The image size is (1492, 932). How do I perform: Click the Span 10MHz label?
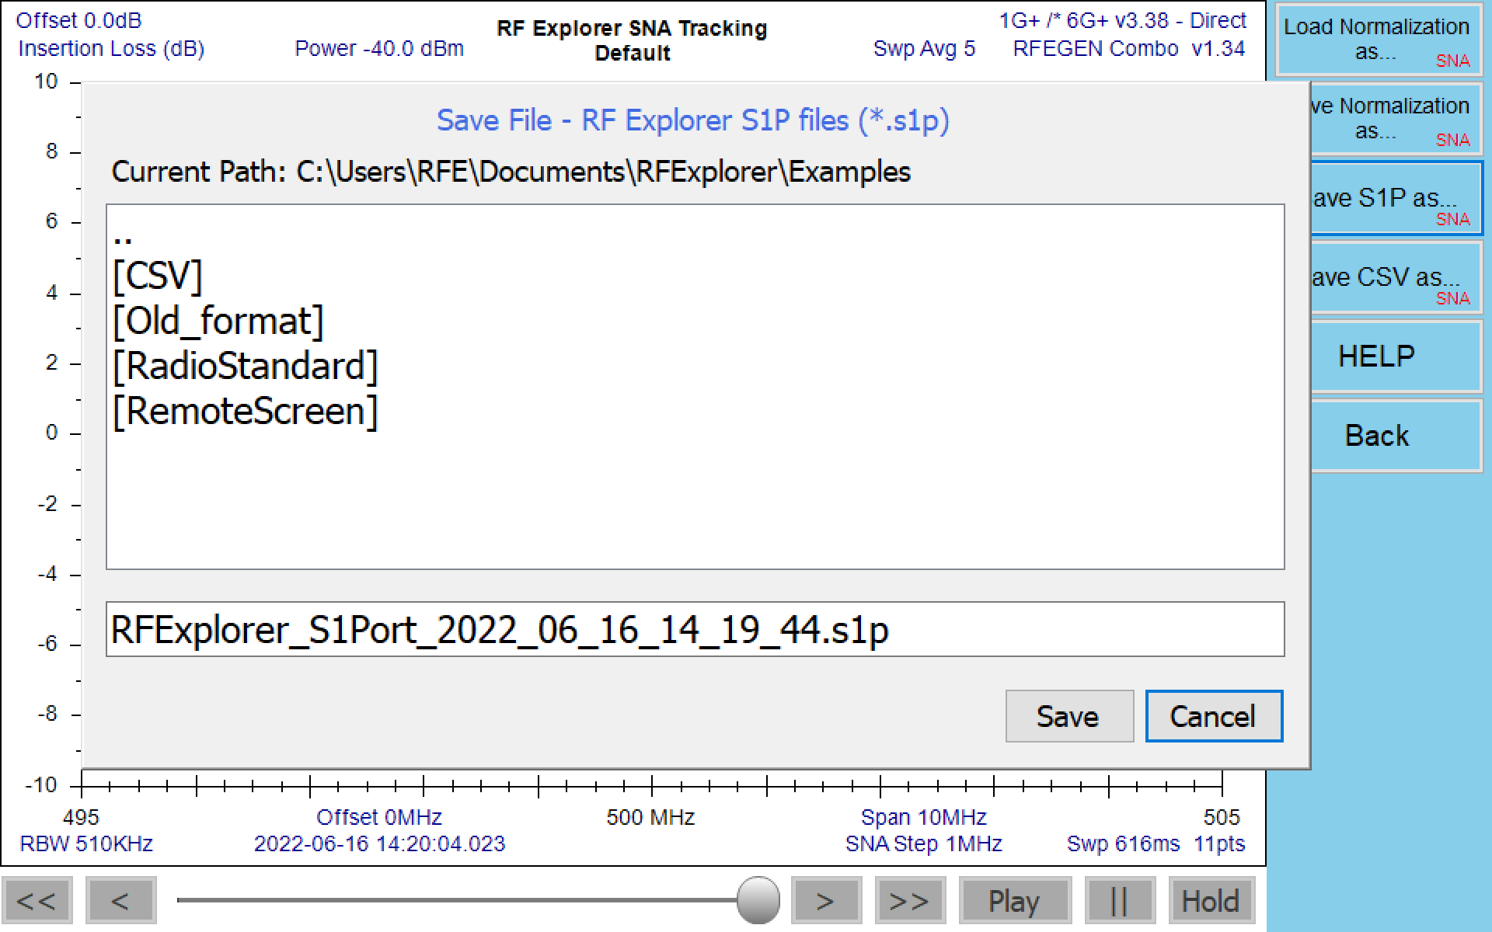(x=924, y=817)
